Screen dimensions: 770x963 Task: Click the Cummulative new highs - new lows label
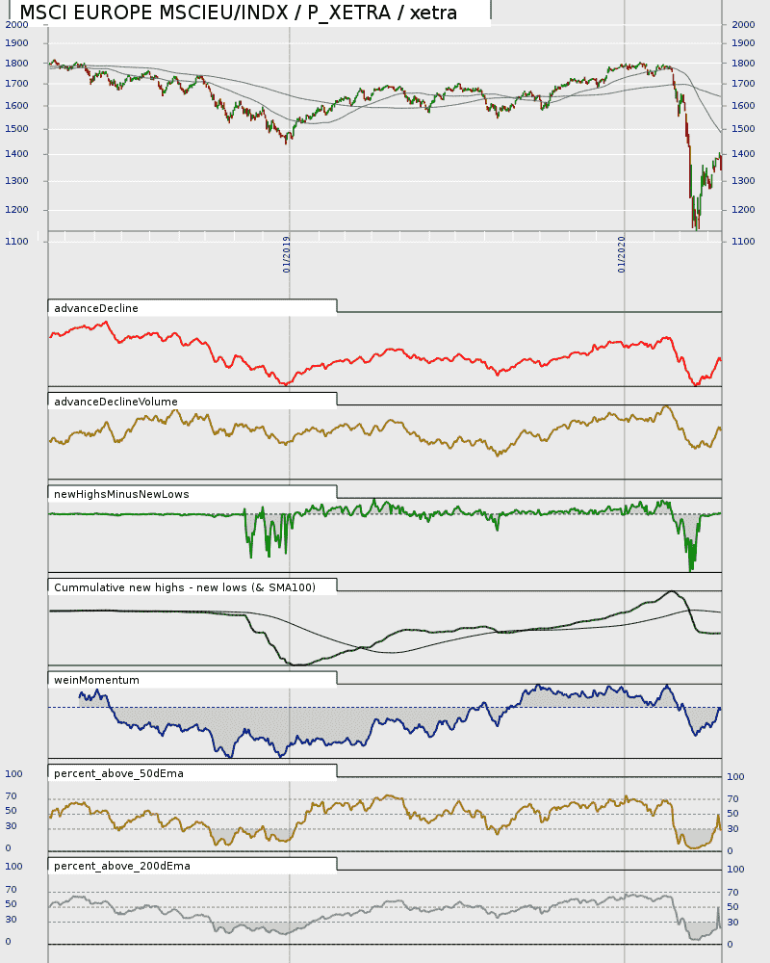click(185, 587)
